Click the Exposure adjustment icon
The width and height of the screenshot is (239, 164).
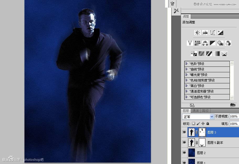coord(220,32)
